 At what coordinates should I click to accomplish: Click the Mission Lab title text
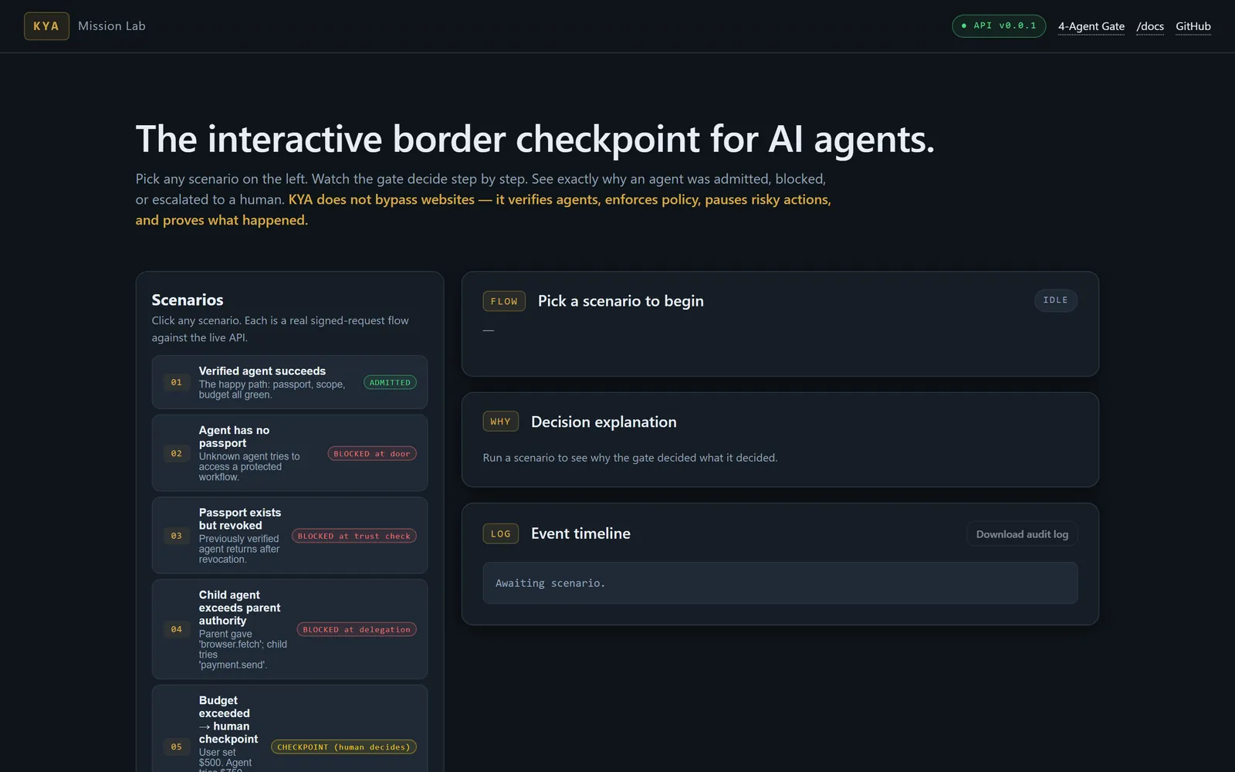tap(112, 26)
